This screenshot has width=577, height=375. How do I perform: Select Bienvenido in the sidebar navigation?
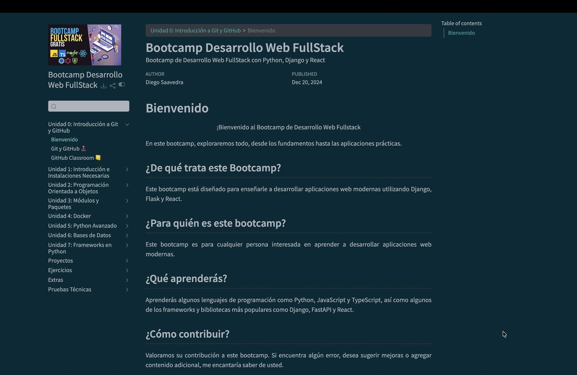click(x=64, y=139)
